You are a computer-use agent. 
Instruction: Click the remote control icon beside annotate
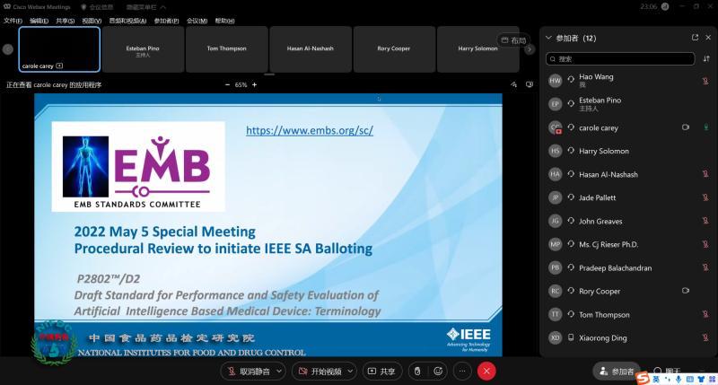tap(530, 84)
